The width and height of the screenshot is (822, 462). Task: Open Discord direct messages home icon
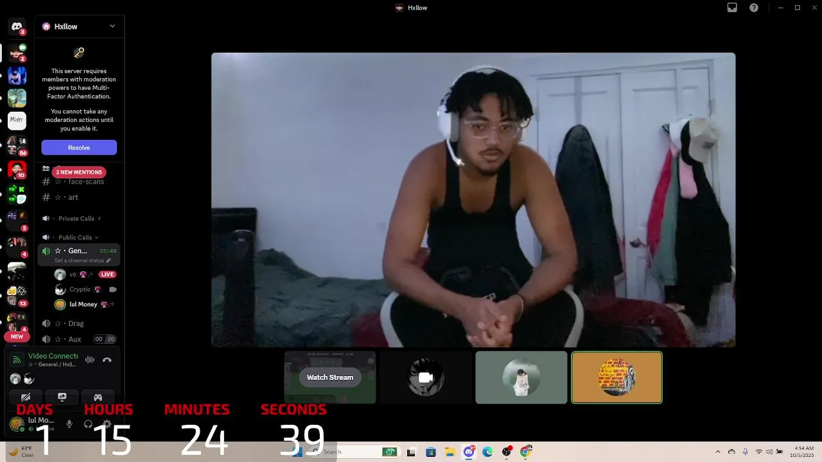17,27
